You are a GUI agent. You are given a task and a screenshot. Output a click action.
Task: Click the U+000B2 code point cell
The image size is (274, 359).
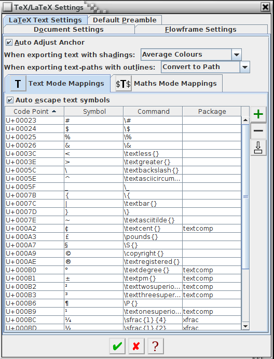(x=35, y=287)
